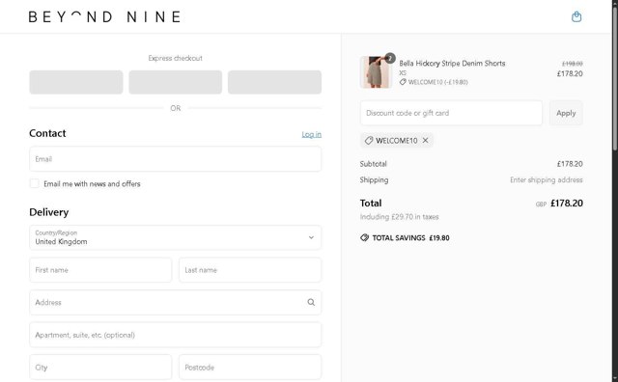Click the WELCOME10 discount tag chip
618x382 pixels.
396,141
